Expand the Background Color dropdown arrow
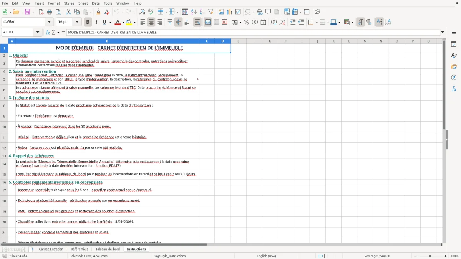This screenshot has width=461, height=259. point(134,22)
